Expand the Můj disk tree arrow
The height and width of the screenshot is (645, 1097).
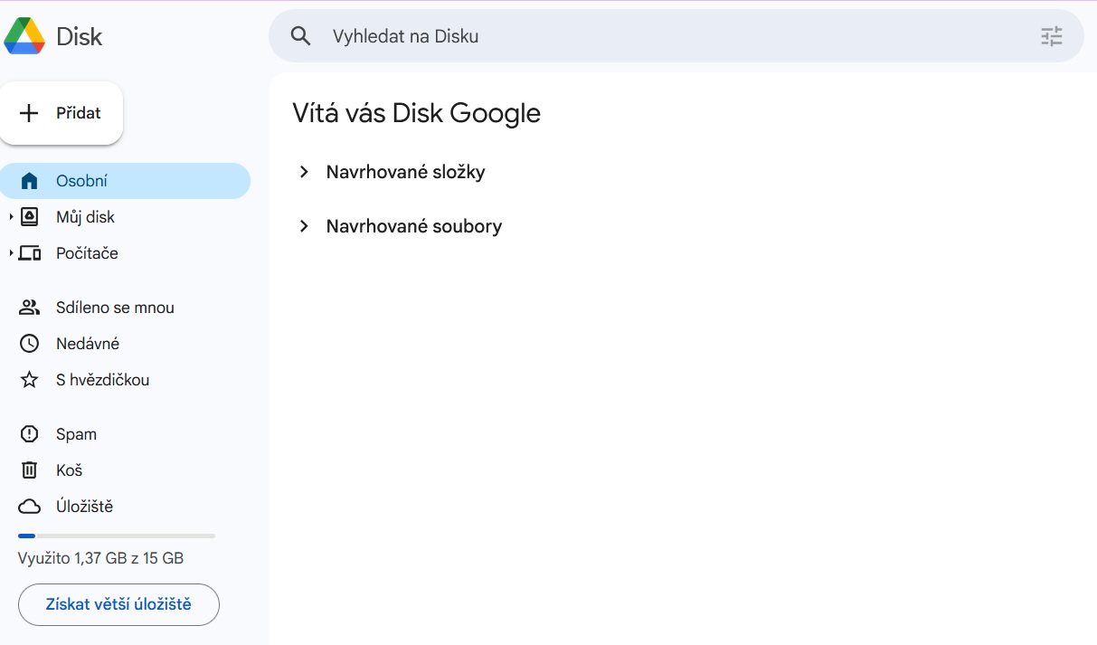(x=11, y=217)
